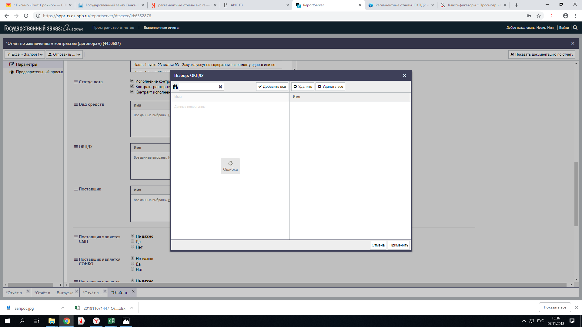Select Да for Поставщик является СМП

click(132, 241)
